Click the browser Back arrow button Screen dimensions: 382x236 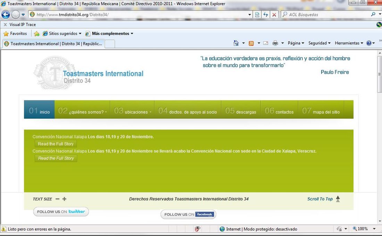pos(6,15)
